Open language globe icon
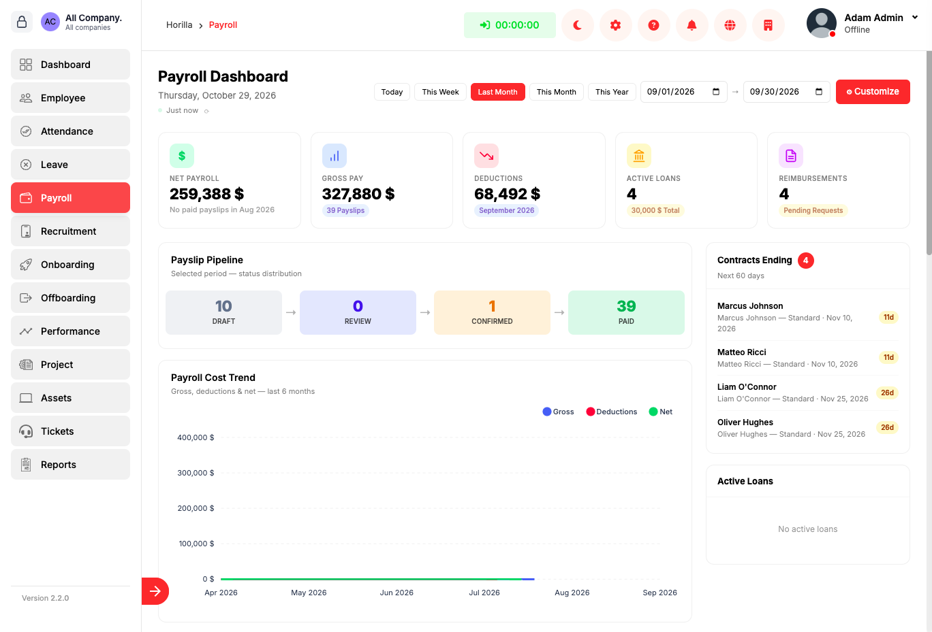Image resolution: width=932 pixels, height=632 pixels. pyautogui.click(x=730, y=25)
